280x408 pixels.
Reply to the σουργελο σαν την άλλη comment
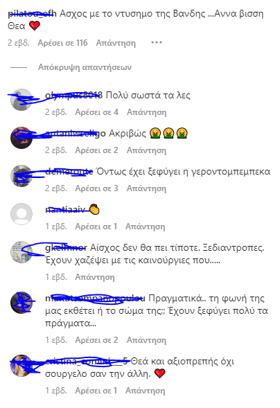click(x=146, y=391)
